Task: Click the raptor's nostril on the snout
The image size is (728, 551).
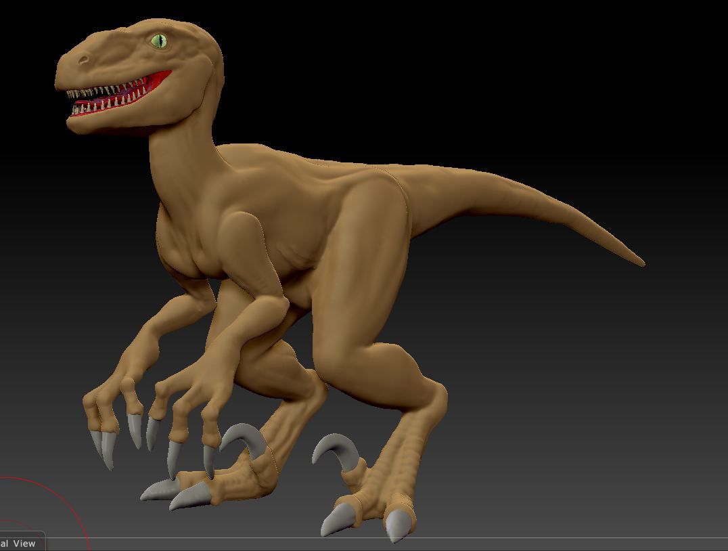Action: coord(84,60)
